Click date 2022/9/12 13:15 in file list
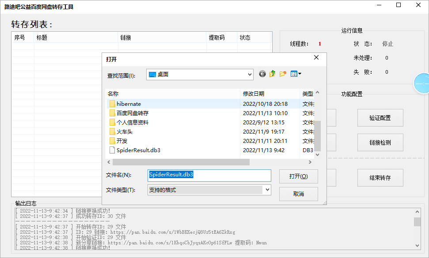 (264, 122)
